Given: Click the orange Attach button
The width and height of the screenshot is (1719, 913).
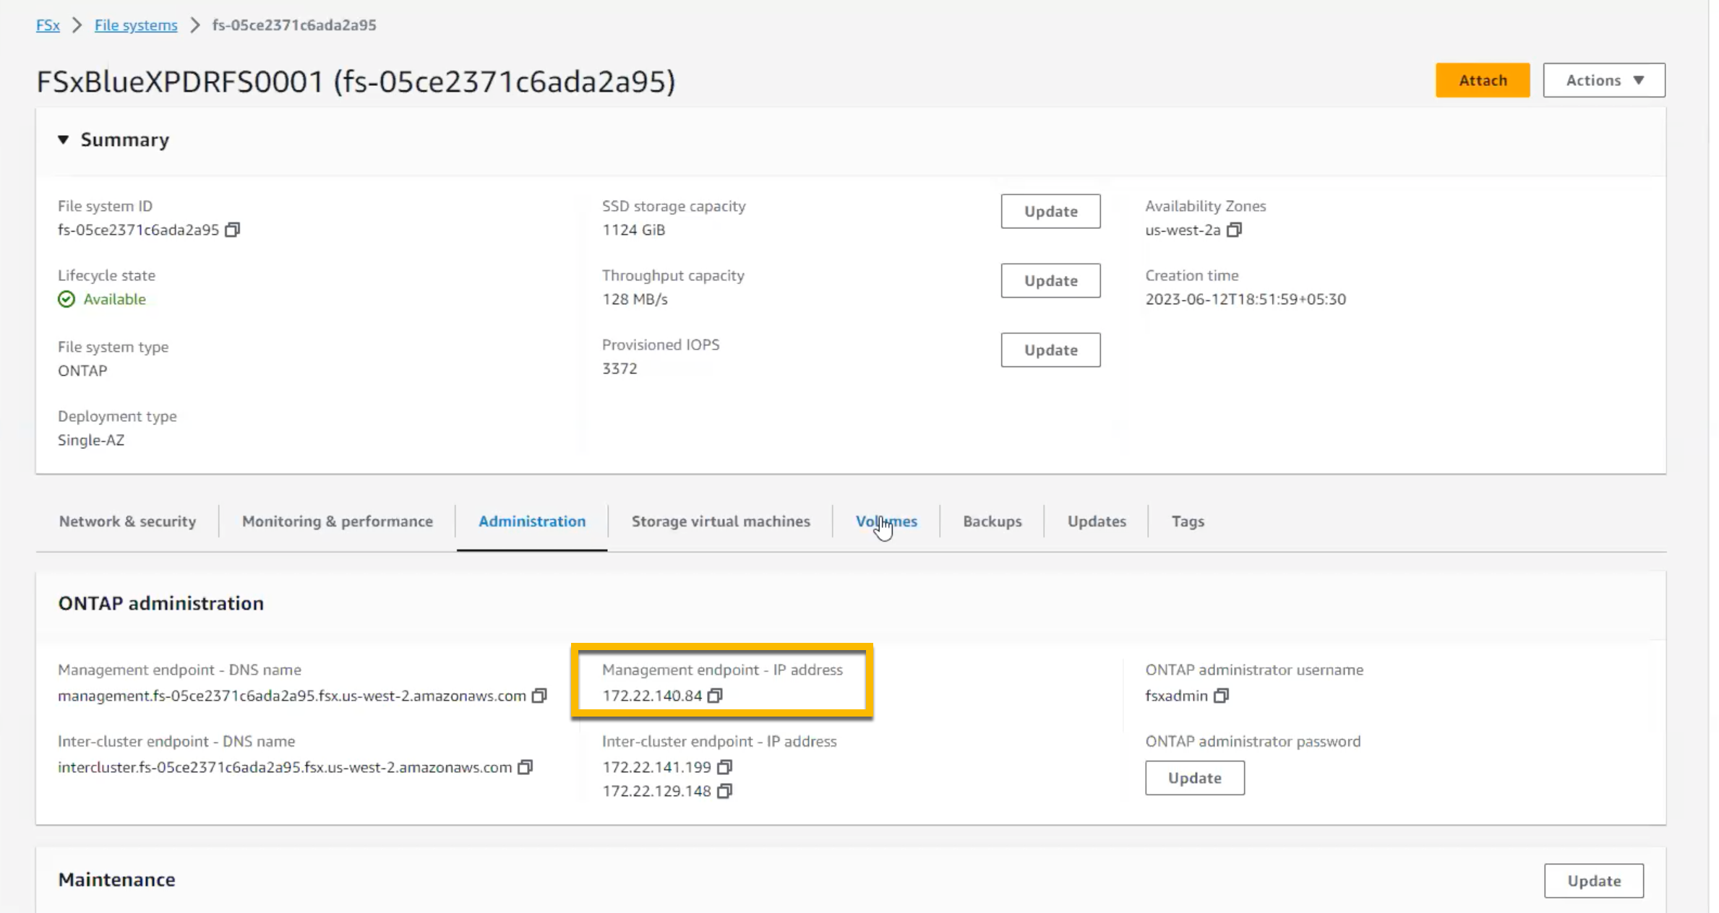Looking at the screenshot, I should pos(1483,80).
